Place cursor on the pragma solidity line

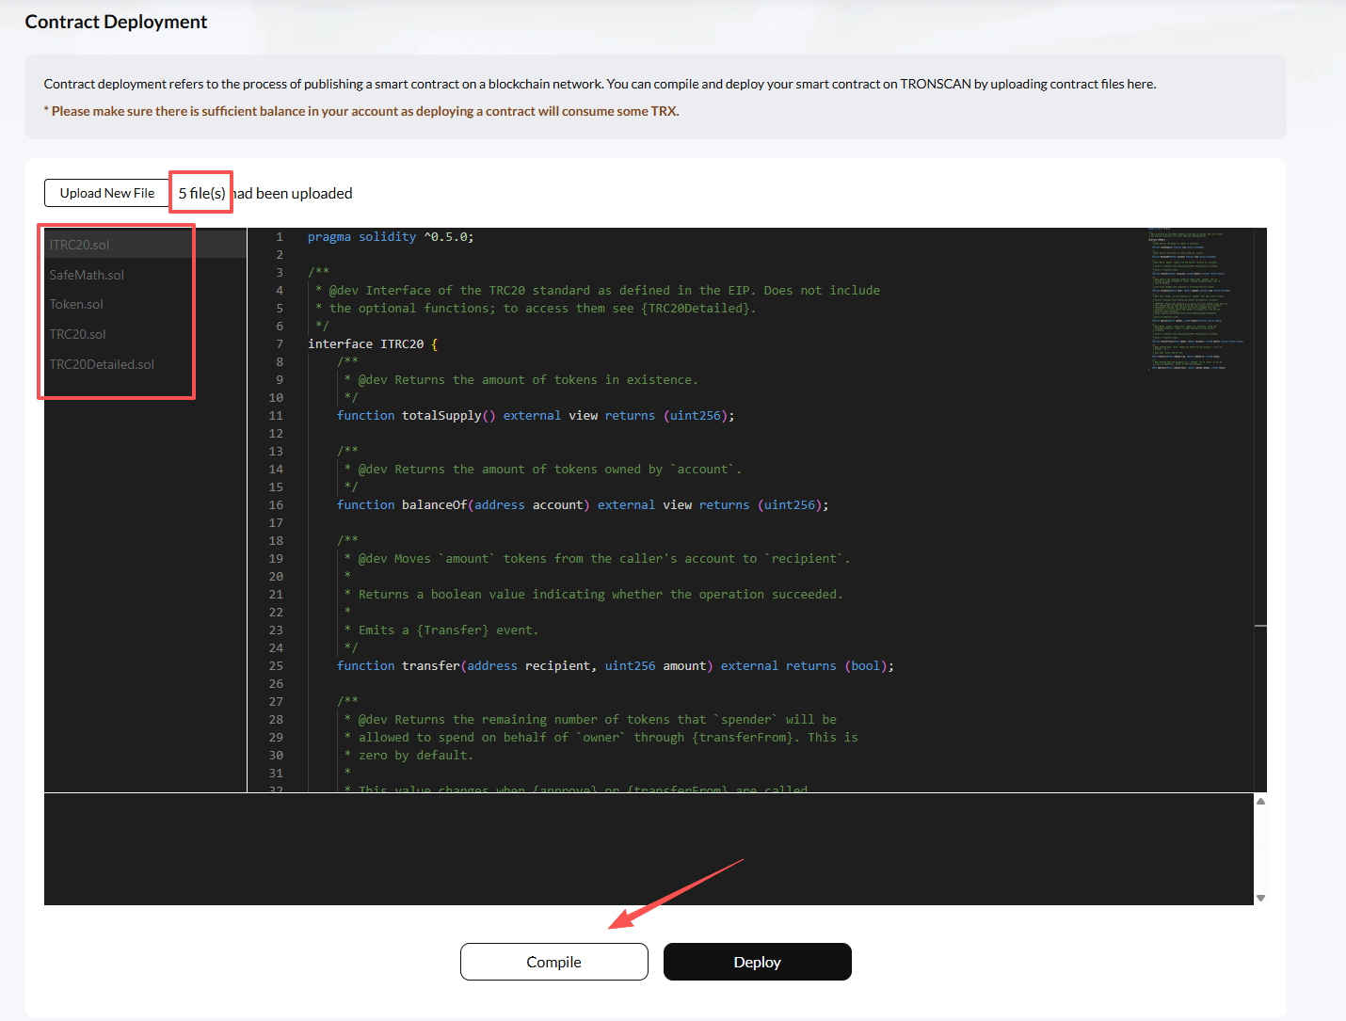click(x=391, y=237)
